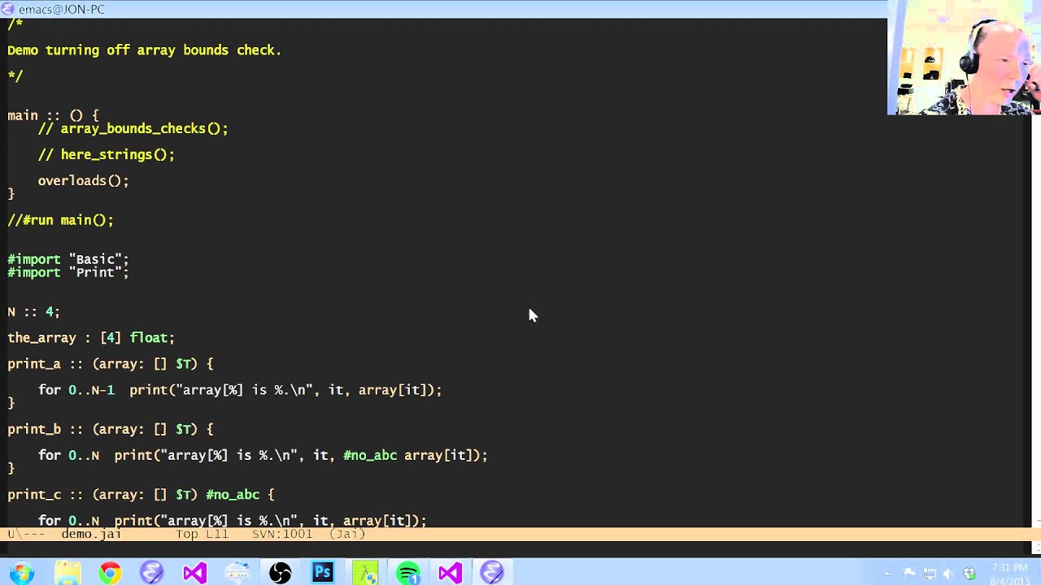Click the comment "Demo turning off array bounds check."
The height and width of the screenshot is (585, 1041).
144,50
